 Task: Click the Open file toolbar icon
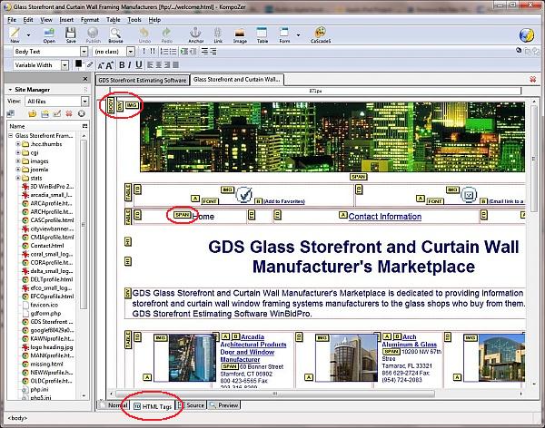49,35
